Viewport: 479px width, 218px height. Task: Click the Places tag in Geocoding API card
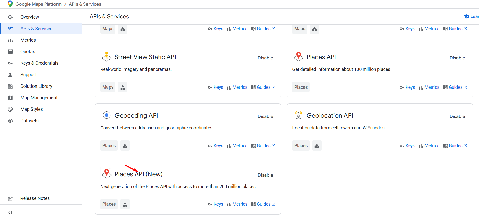(x=109, y=146)
